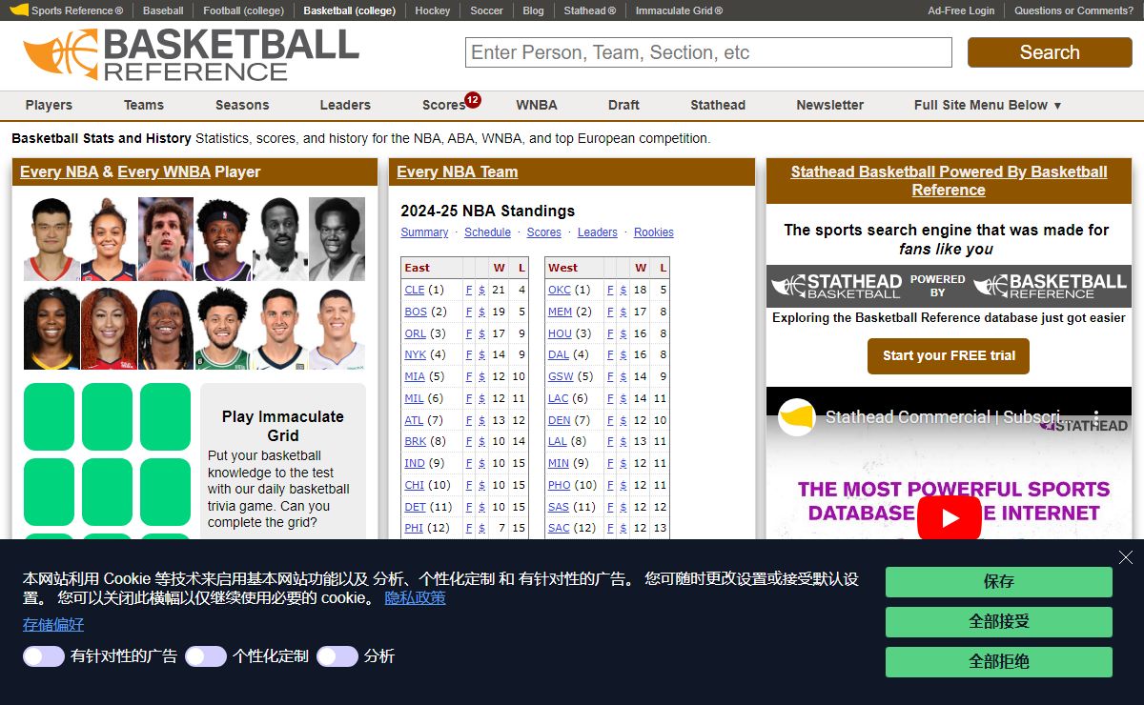
Task: Toggle the 个性化定制 cookie switch
Action: click(x=206, y=656)
